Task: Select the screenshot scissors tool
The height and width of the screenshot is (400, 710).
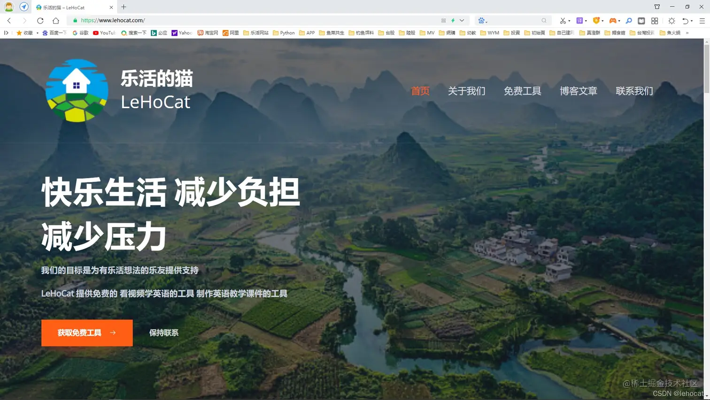Action: [563, 20]
